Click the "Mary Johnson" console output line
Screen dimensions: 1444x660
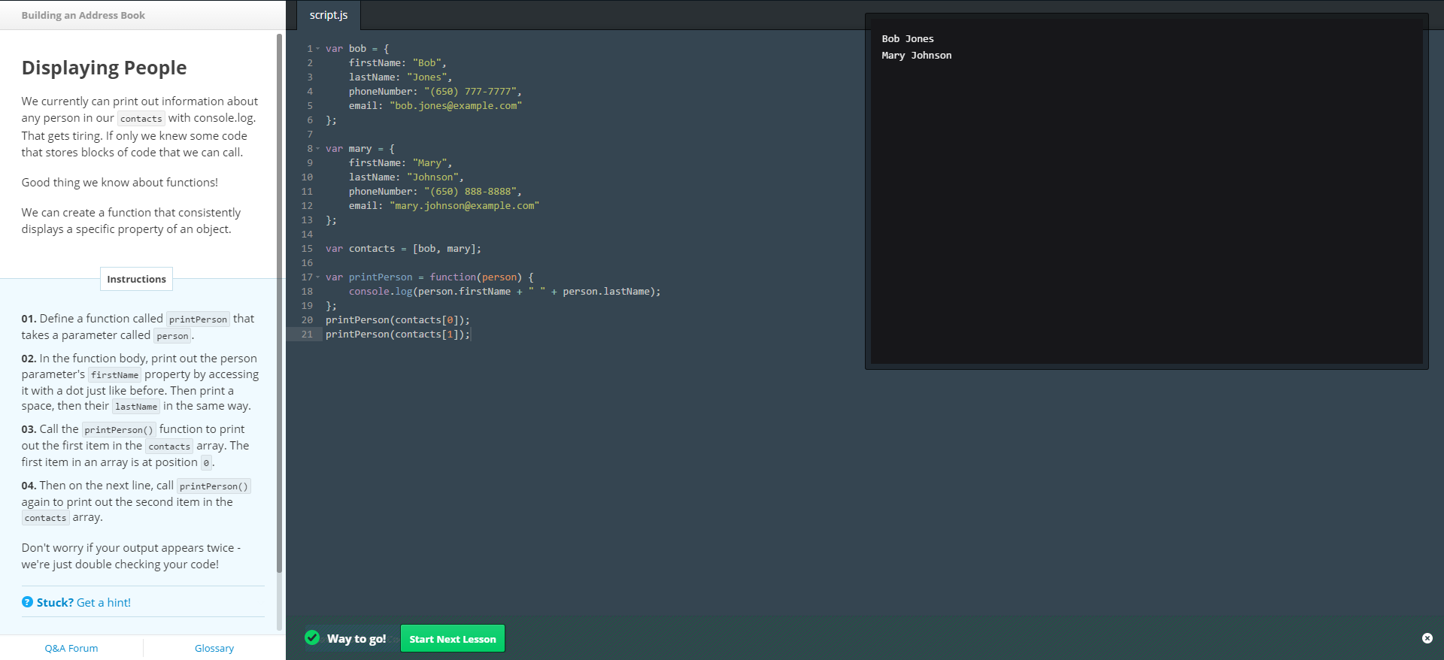click(917, 56)
